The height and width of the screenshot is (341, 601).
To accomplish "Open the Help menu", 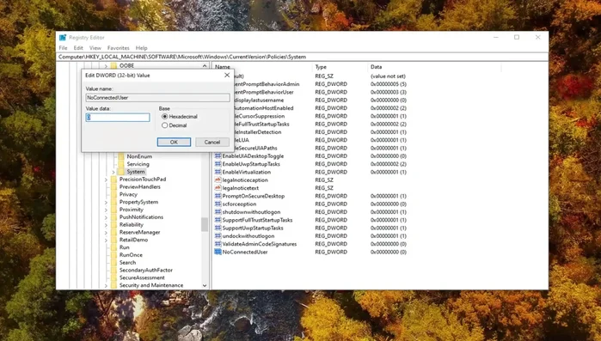I will coord(141,48).
